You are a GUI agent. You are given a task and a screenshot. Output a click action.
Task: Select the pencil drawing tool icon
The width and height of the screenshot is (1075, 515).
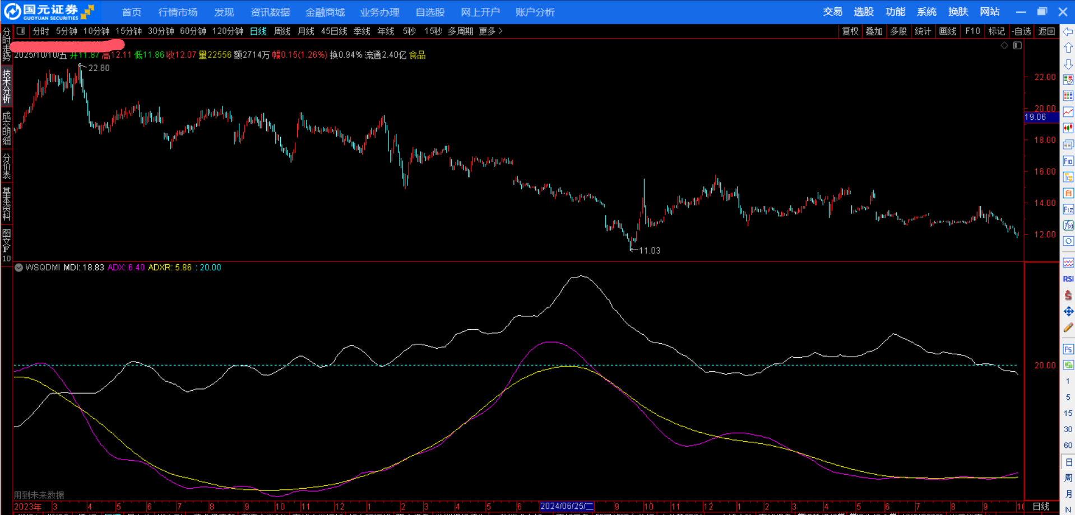(x=1068, y=327)
